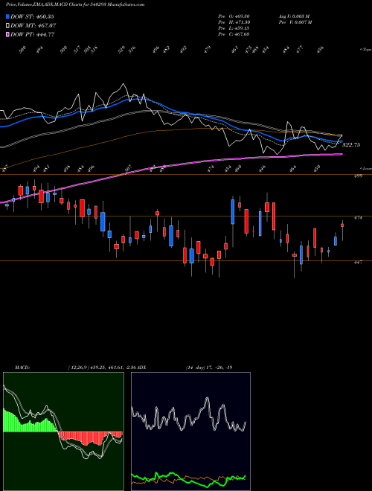Click the 'Pre L: 459.15' value

click(234, 28)
